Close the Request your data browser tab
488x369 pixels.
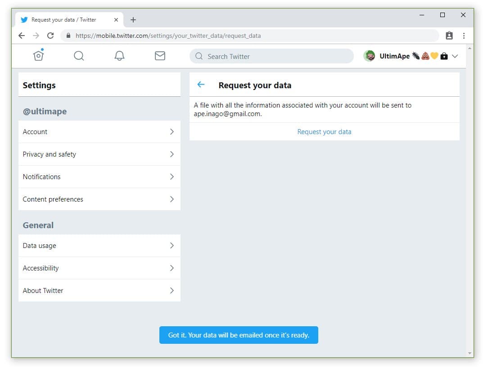[116, 20]
